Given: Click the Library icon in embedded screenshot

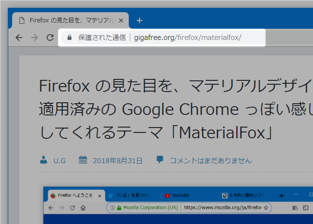Looking at the screenshot, I should [x=295, y=208].
